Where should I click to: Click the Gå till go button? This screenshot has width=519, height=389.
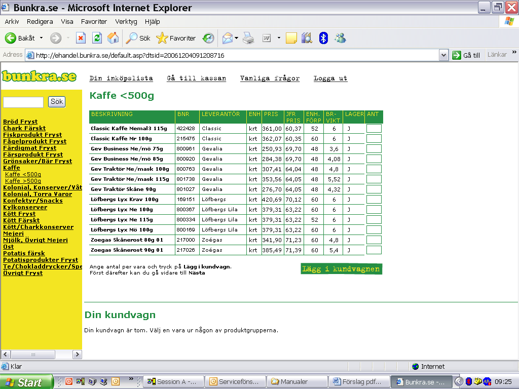click(466, 55)
